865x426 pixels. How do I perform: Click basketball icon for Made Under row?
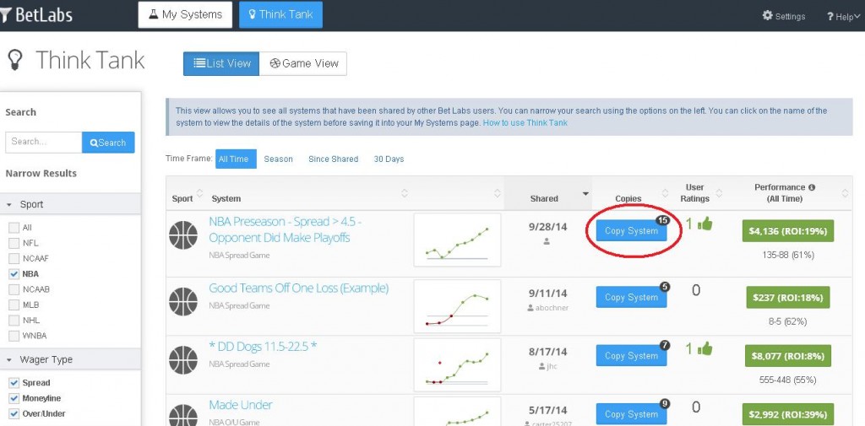coord(183,415)
